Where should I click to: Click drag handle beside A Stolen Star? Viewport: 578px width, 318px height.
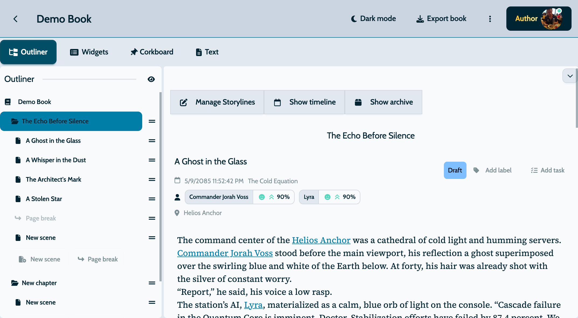pyautogui.click(x=152, y=199)
